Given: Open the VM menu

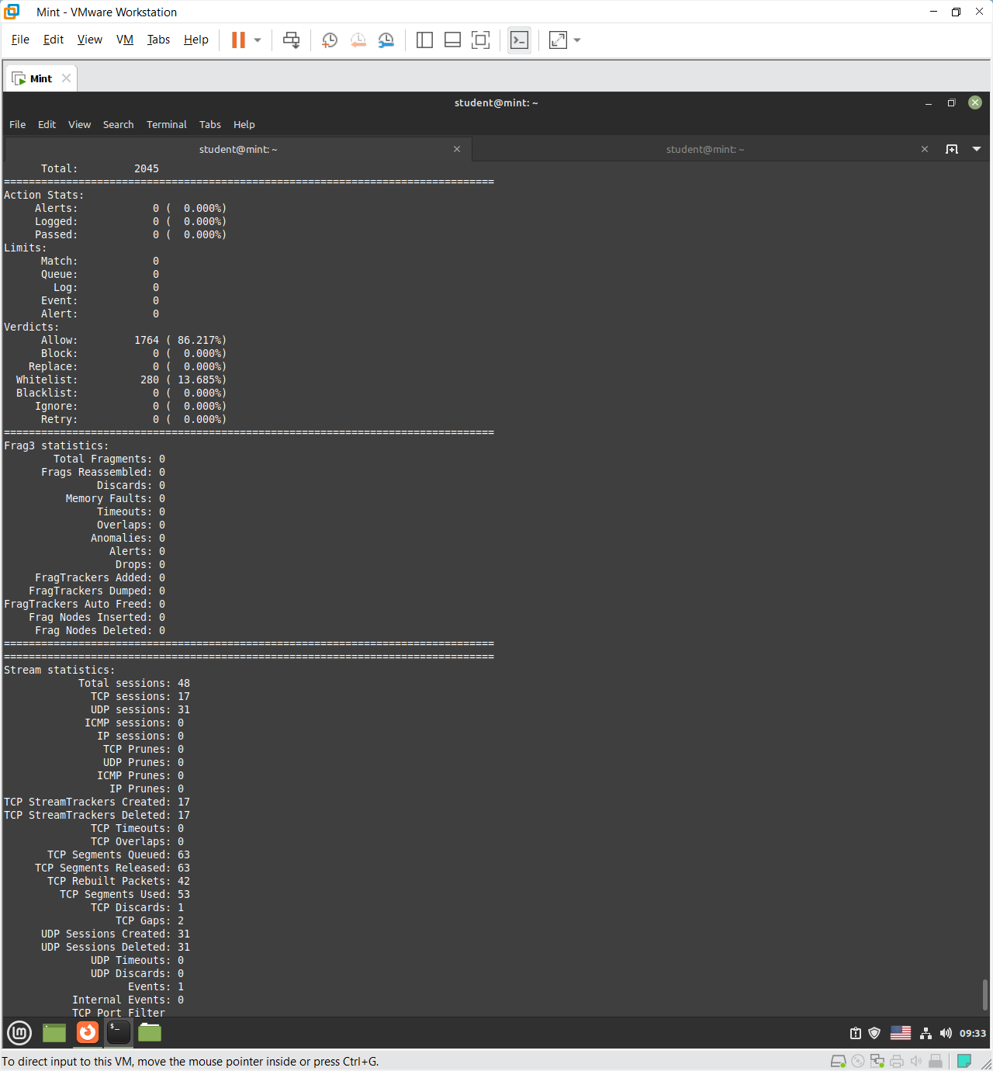Looking at the screenshot, I should 124,40.
